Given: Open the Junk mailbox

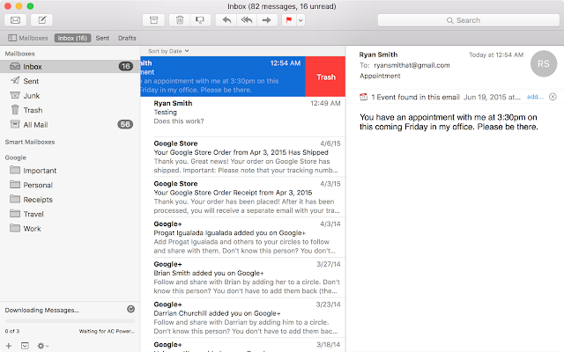Looking at the screenshot, I should pos(69,96).
